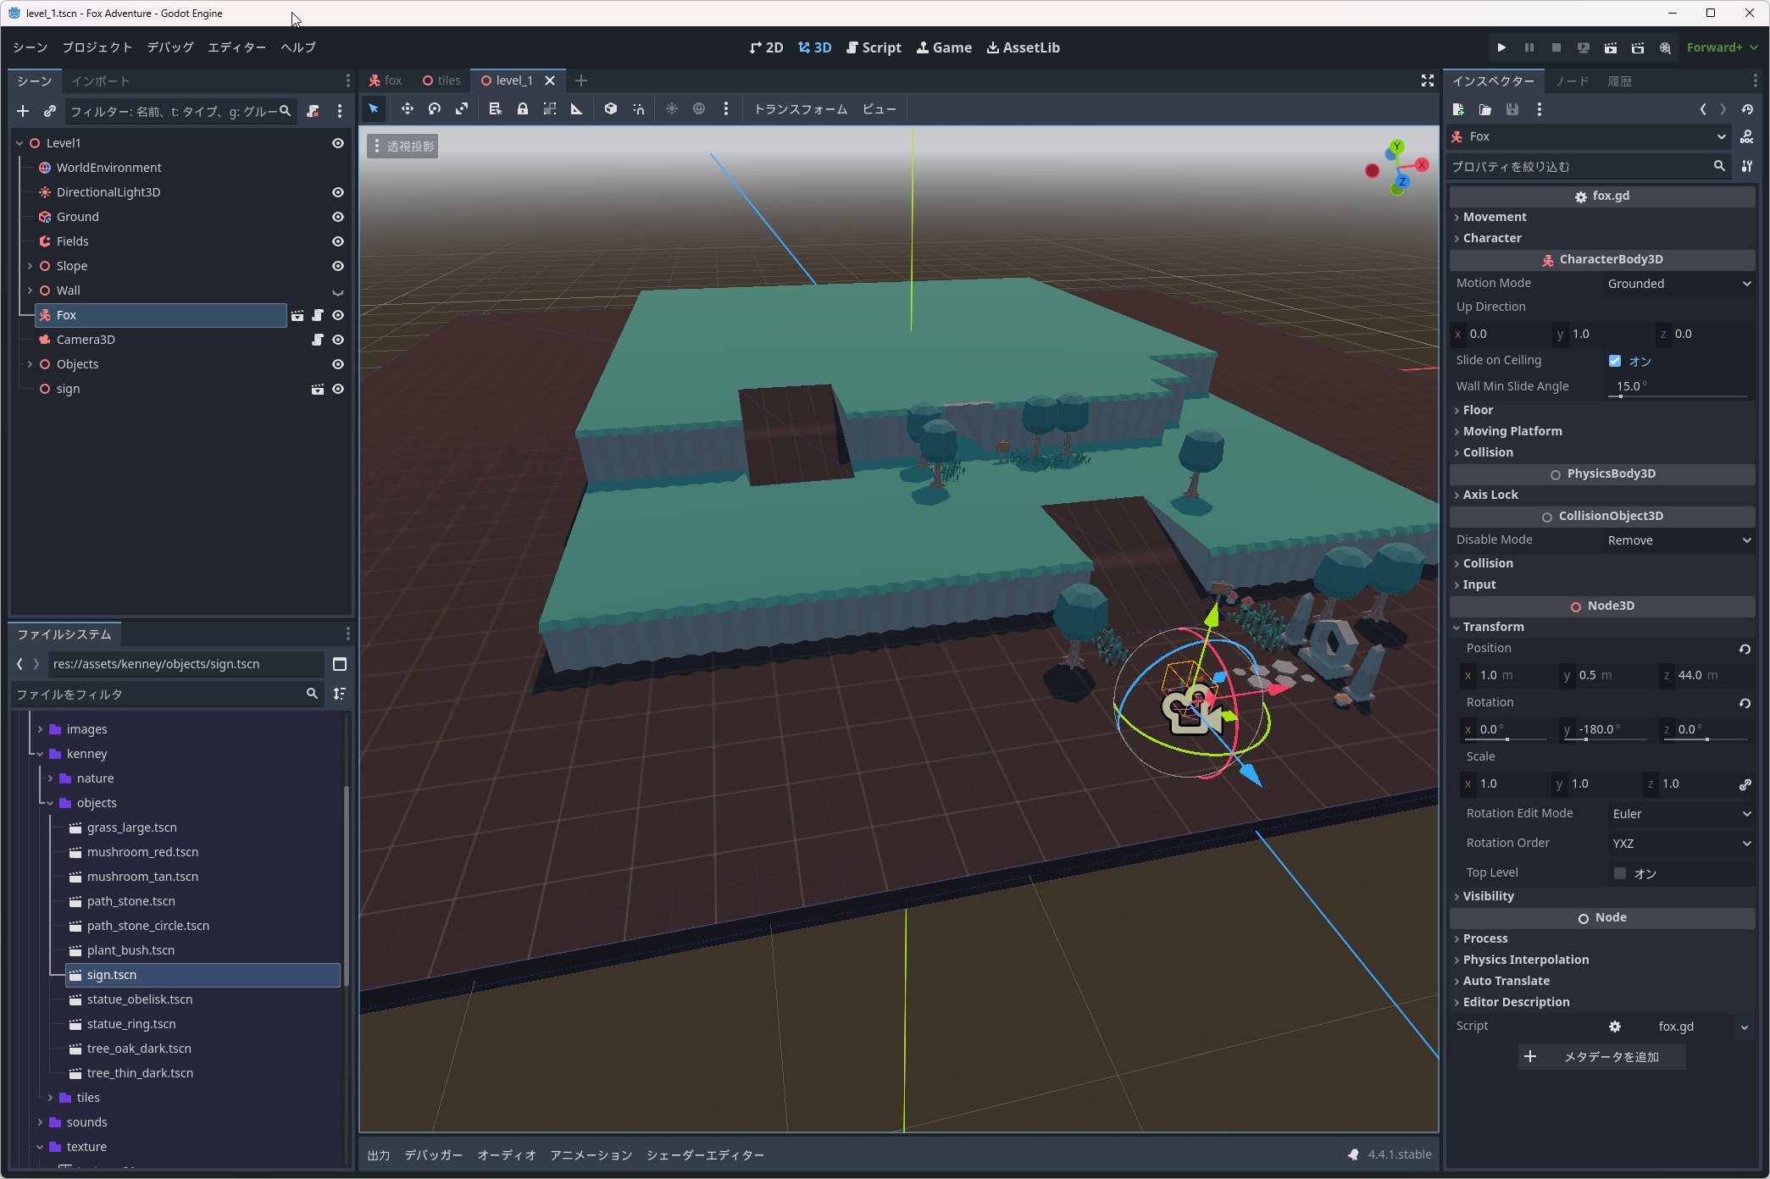Open the 出力 bottom panel
Viewport: 1770px width, 1179px height.
click(379, 1155)
